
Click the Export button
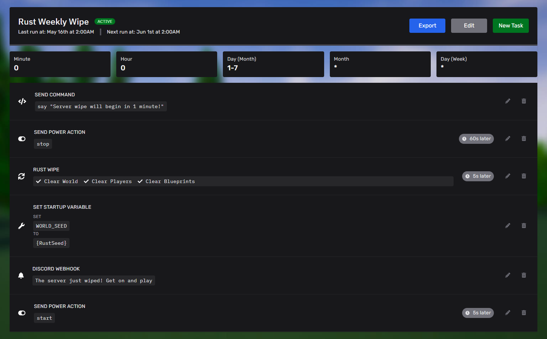[x=427, y=26]
